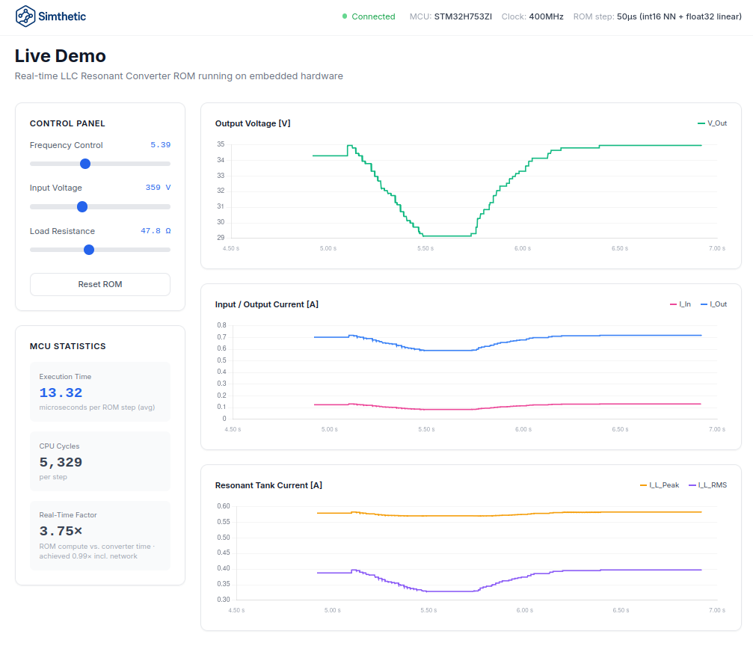Click the Connected status text
Screen dimensions: 753x652
click(x=373, y=16)
